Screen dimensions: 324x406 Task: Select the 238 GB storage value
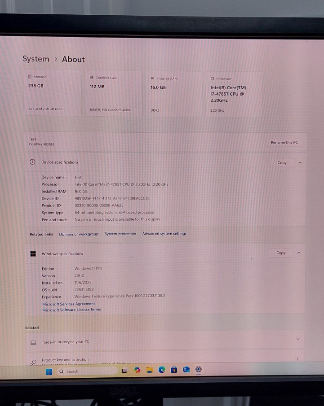point(36,86)
